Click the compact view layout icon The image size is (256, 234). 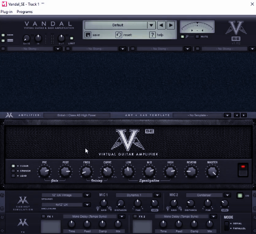10,35
